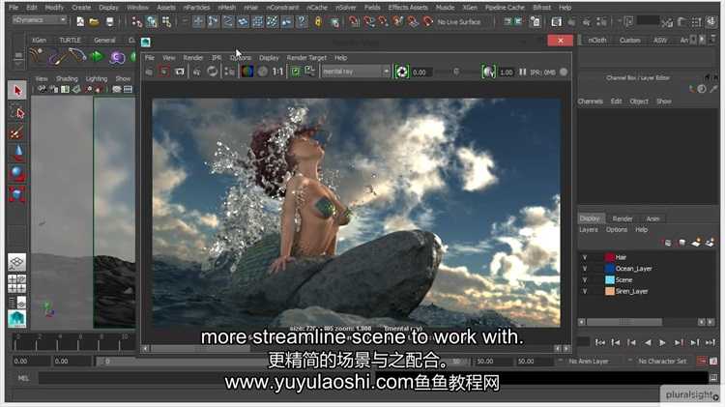Select the arrow Select tool in the toolbox
725x407 pixels.
tap(17, 90)
